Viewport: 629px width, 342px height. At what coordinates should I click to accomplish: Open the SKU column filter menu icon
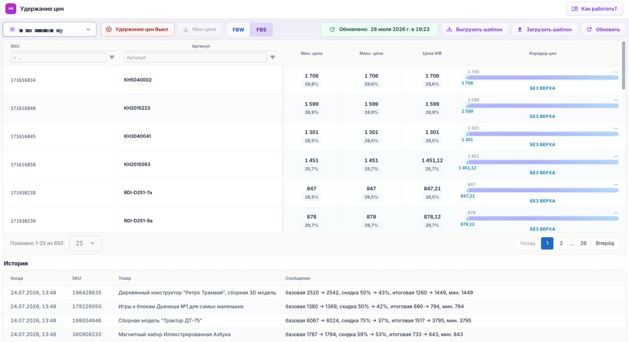(112, 57)
